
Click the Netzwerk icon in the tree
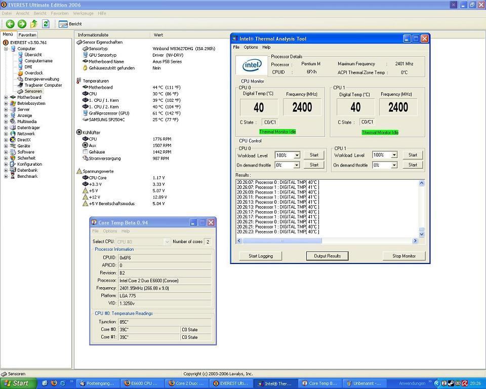[13, 134]
